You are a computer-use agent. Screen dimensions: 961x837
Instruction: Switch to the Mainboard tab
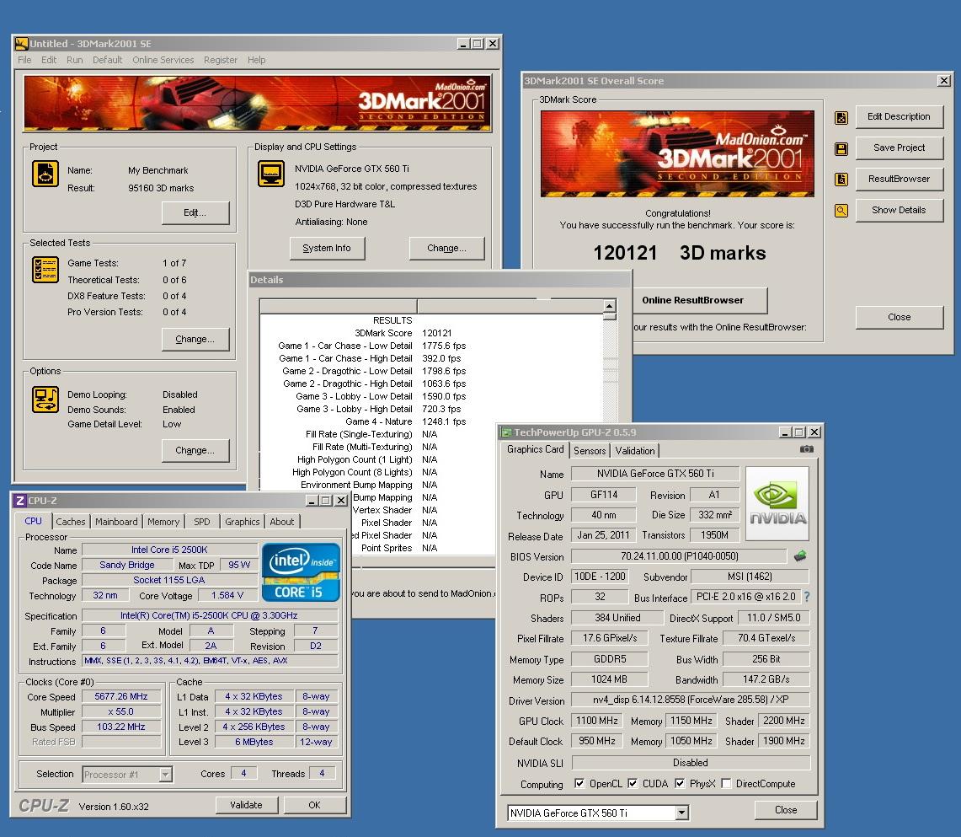(x=116, y=522)
